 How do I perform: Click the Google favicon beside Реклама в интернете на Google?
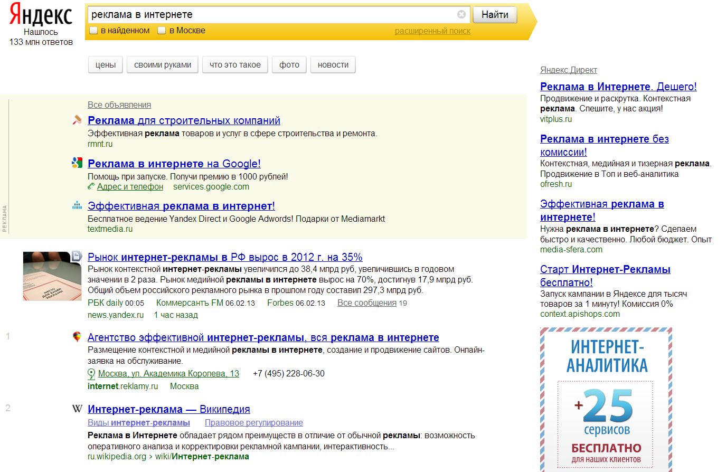pyautogui.click(x=77, y=163)
